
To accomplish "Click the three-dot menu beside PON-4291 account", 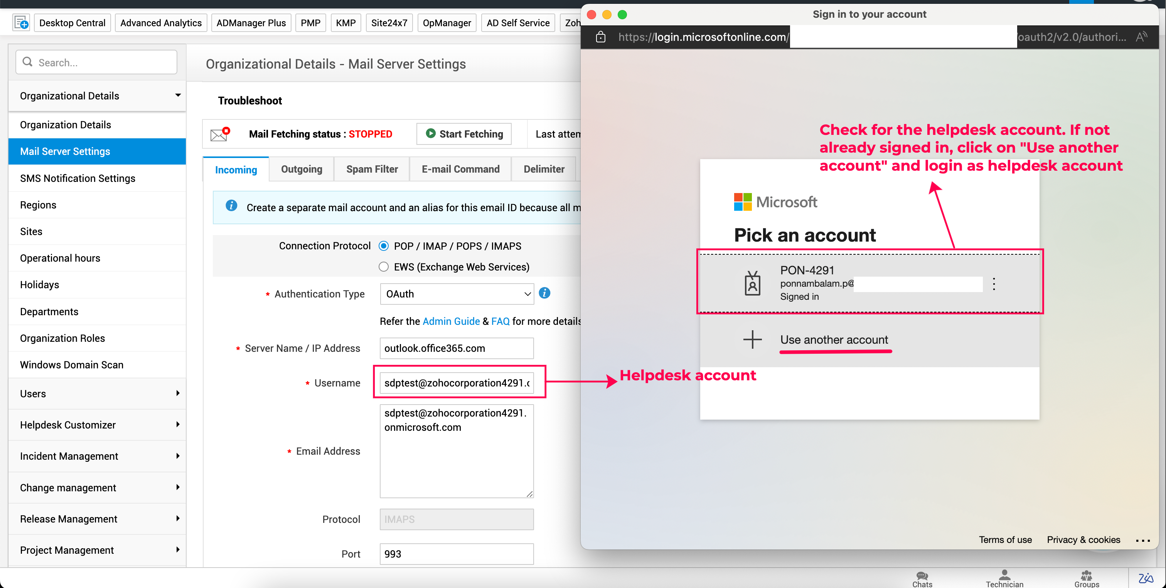I will (x=994, y=284).
